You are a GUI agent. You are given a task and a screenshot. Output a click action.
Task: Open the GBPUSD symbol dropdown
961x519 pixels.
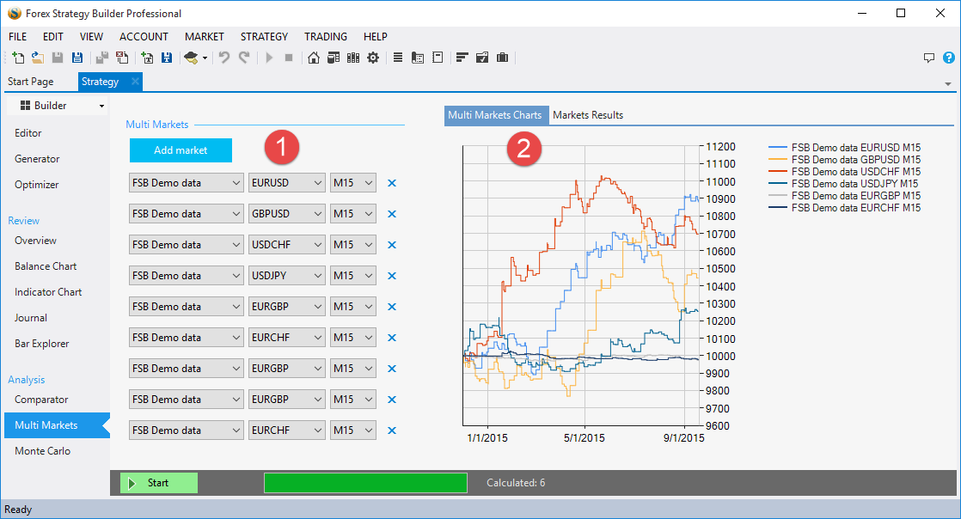click(x=286, y=214)
